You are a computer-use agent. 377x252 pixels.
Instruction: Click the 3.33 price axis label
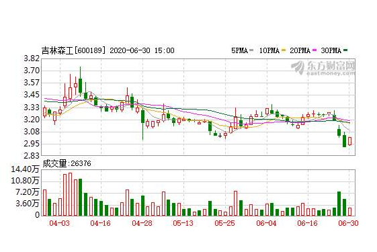point(32,108)
